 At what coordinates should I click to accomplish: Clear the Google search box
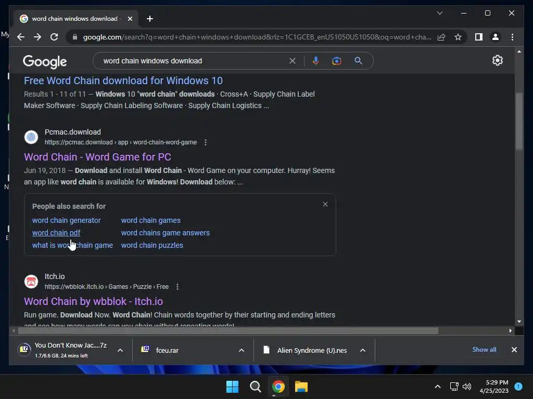pyautogui.click(x=293, y=61)
